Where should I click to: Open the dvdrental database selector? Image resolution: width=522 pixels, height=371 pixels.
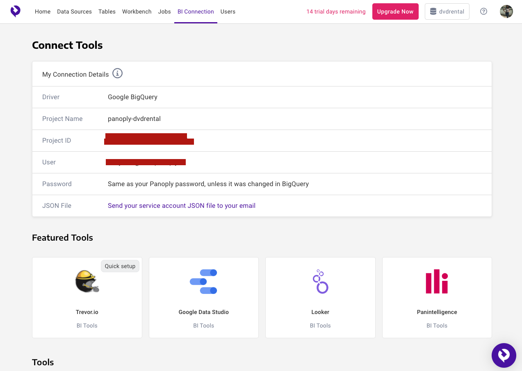pos(447,11)
